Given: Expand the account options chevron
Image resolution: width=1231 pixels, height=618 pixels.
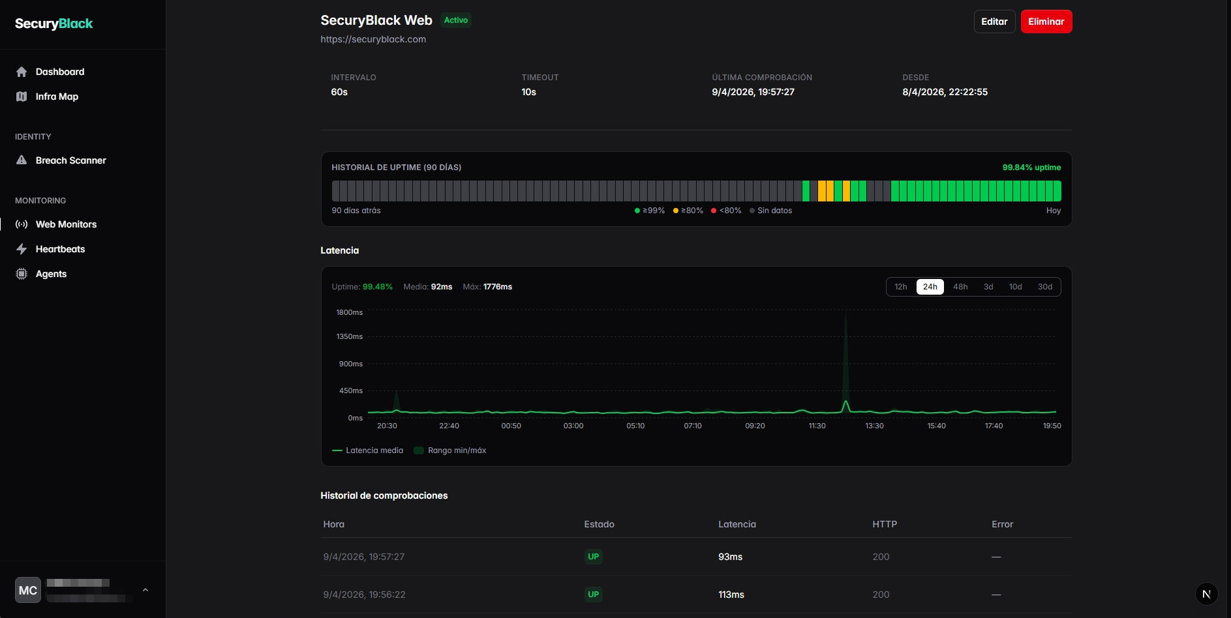Looking at the screenshot, I should (x=145, y=590).
